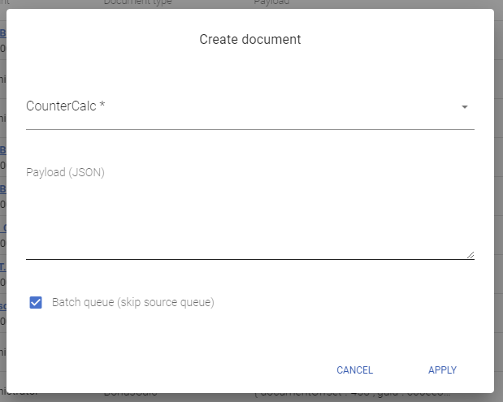Click the bottom border of the Payload field
This screenshot has width=503, height=402.
[x=244, y=259]
